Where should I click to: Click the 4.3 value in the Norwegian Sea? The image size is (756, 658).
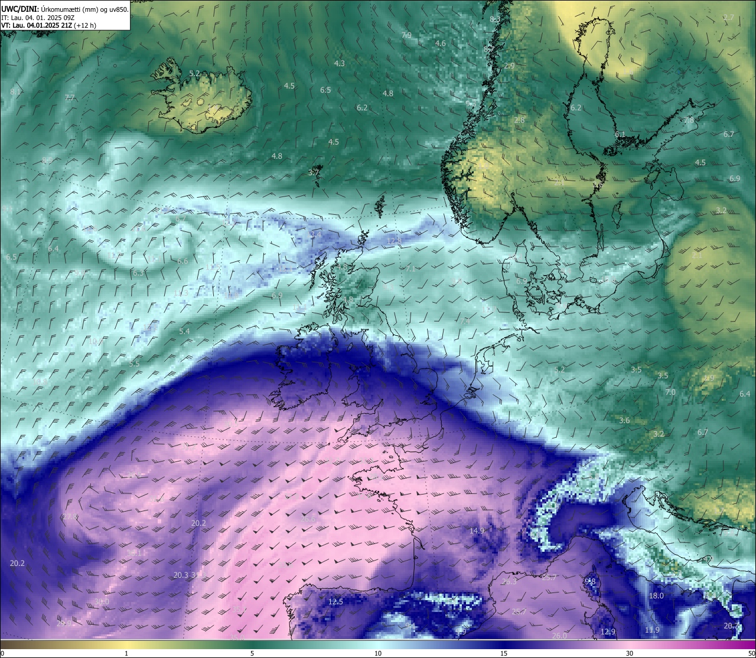tap(339, 63)
